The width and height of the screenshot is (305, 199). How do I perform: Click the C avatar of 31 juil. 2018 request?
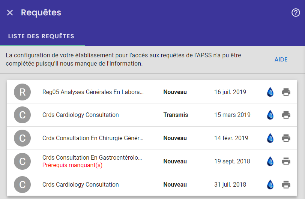(x=23, y=184)
